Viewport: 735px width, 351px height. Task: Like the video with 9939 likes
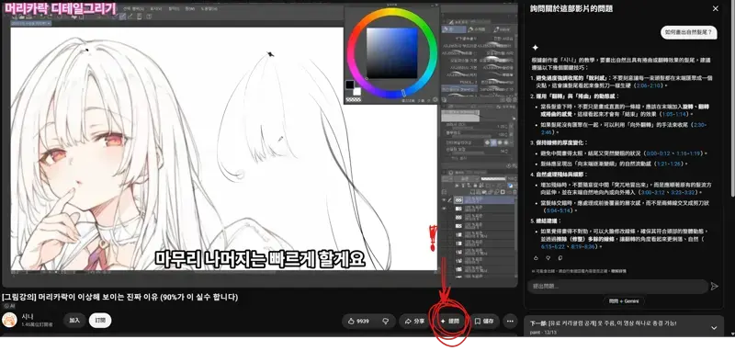[x=358, y=321]
